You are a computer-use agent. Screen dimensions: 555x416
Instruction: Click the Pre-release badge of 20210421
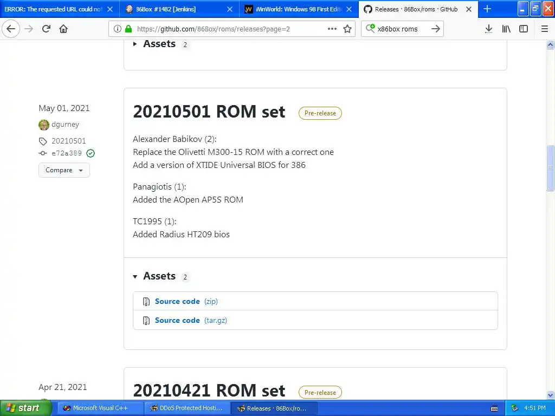(x=320, y=393)
